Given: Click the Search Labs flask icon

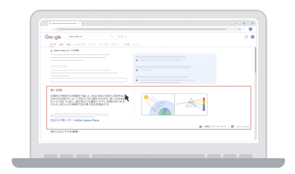Looking at the screenshot, I should pyautogui.click(x=52, y=50).
